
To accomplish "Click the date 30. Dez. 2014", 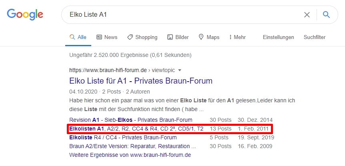I will pos(255,120).
